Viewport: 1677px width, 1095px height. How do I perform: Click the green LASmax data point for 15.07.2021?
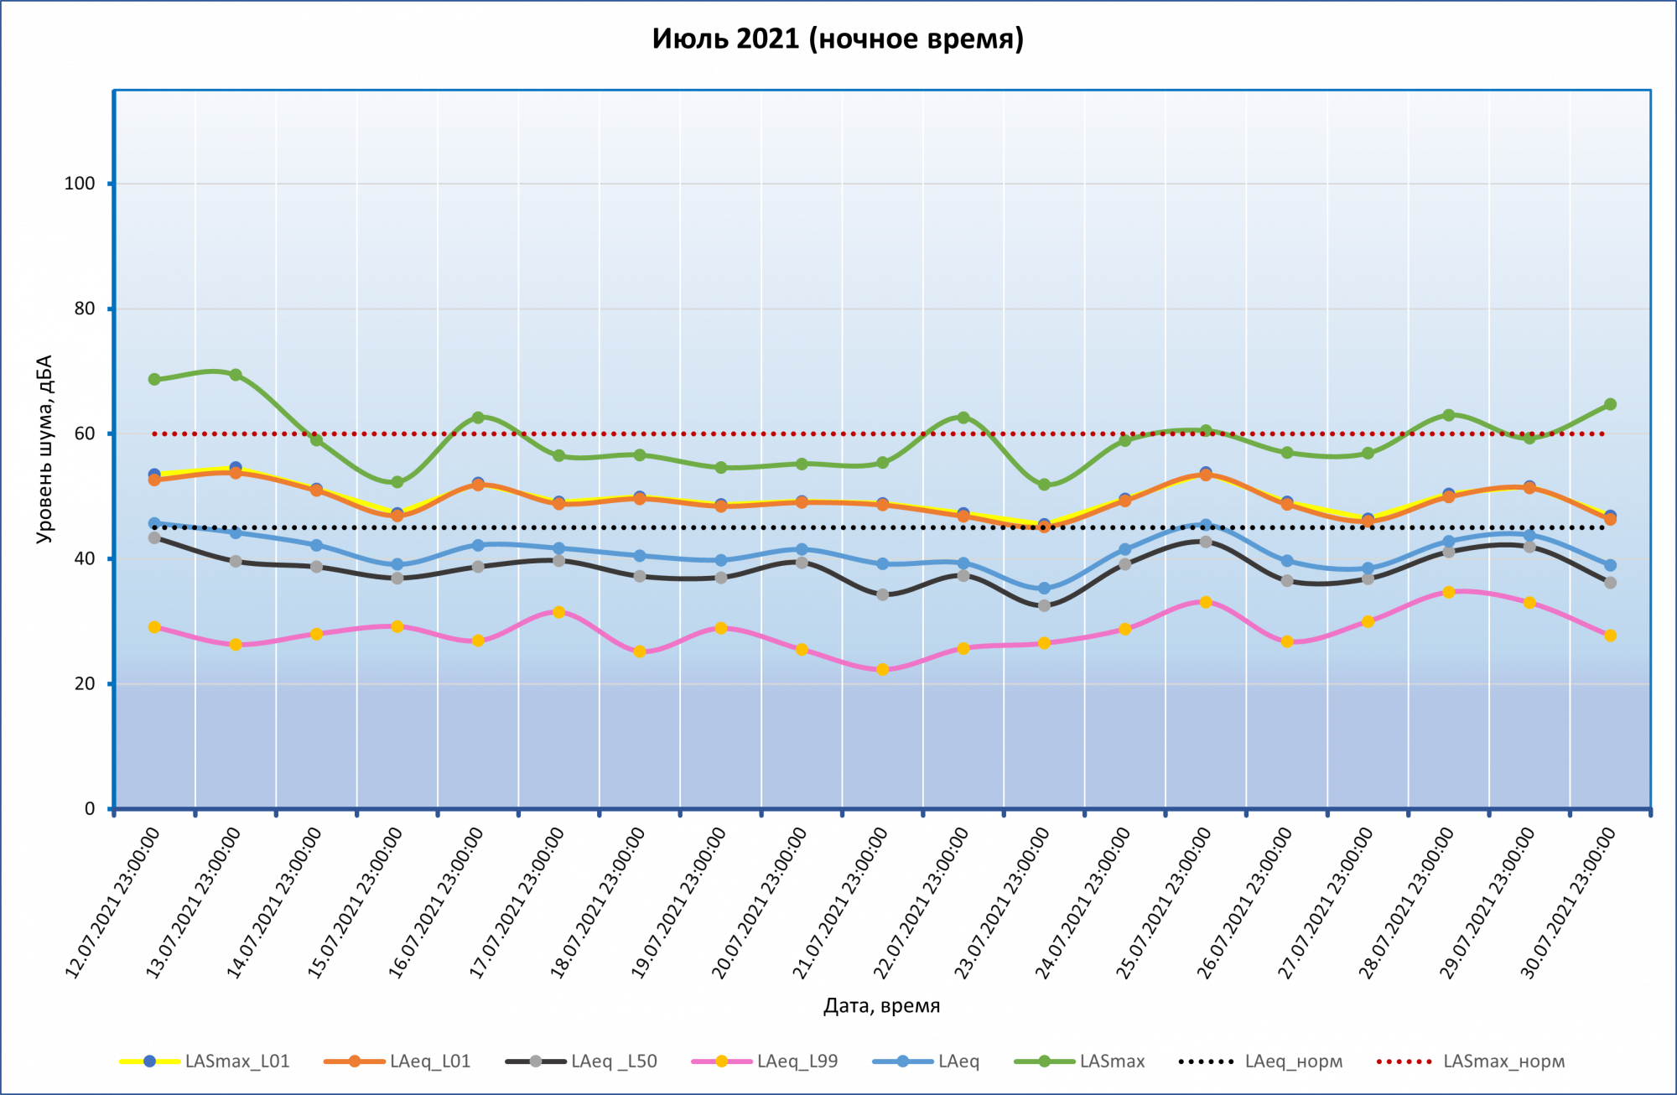pos(397,482)
